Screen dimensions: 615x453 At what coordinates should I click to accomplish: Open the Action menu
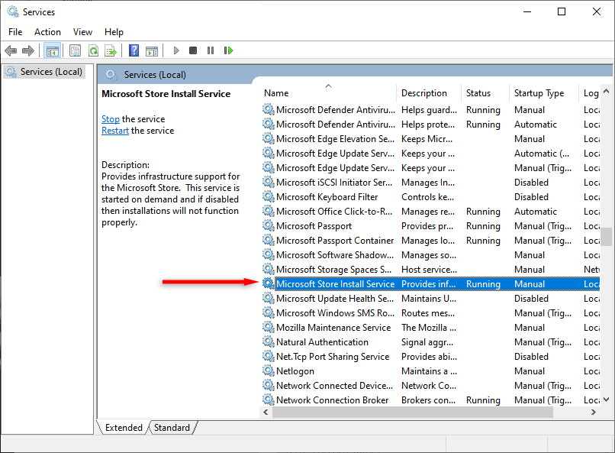(47, 32)
